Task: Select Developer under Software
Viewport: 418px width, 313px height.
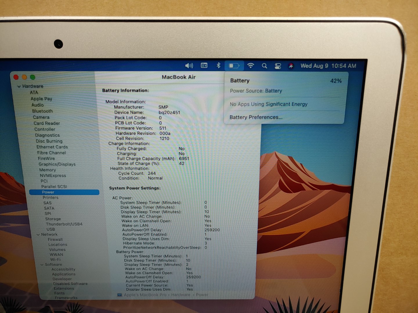Action: tap(62, 279)
